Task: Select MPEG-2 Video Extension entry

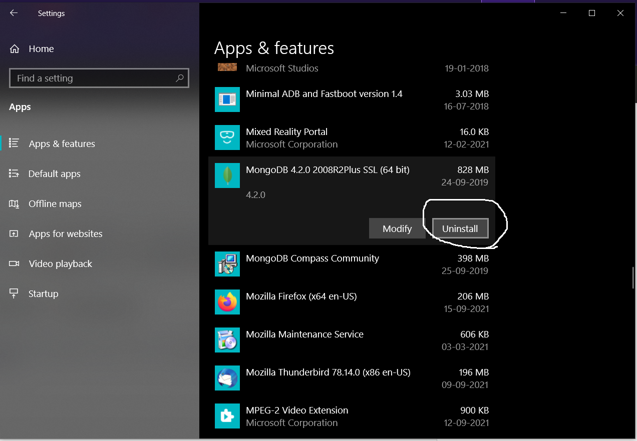Action: point(352,416)
